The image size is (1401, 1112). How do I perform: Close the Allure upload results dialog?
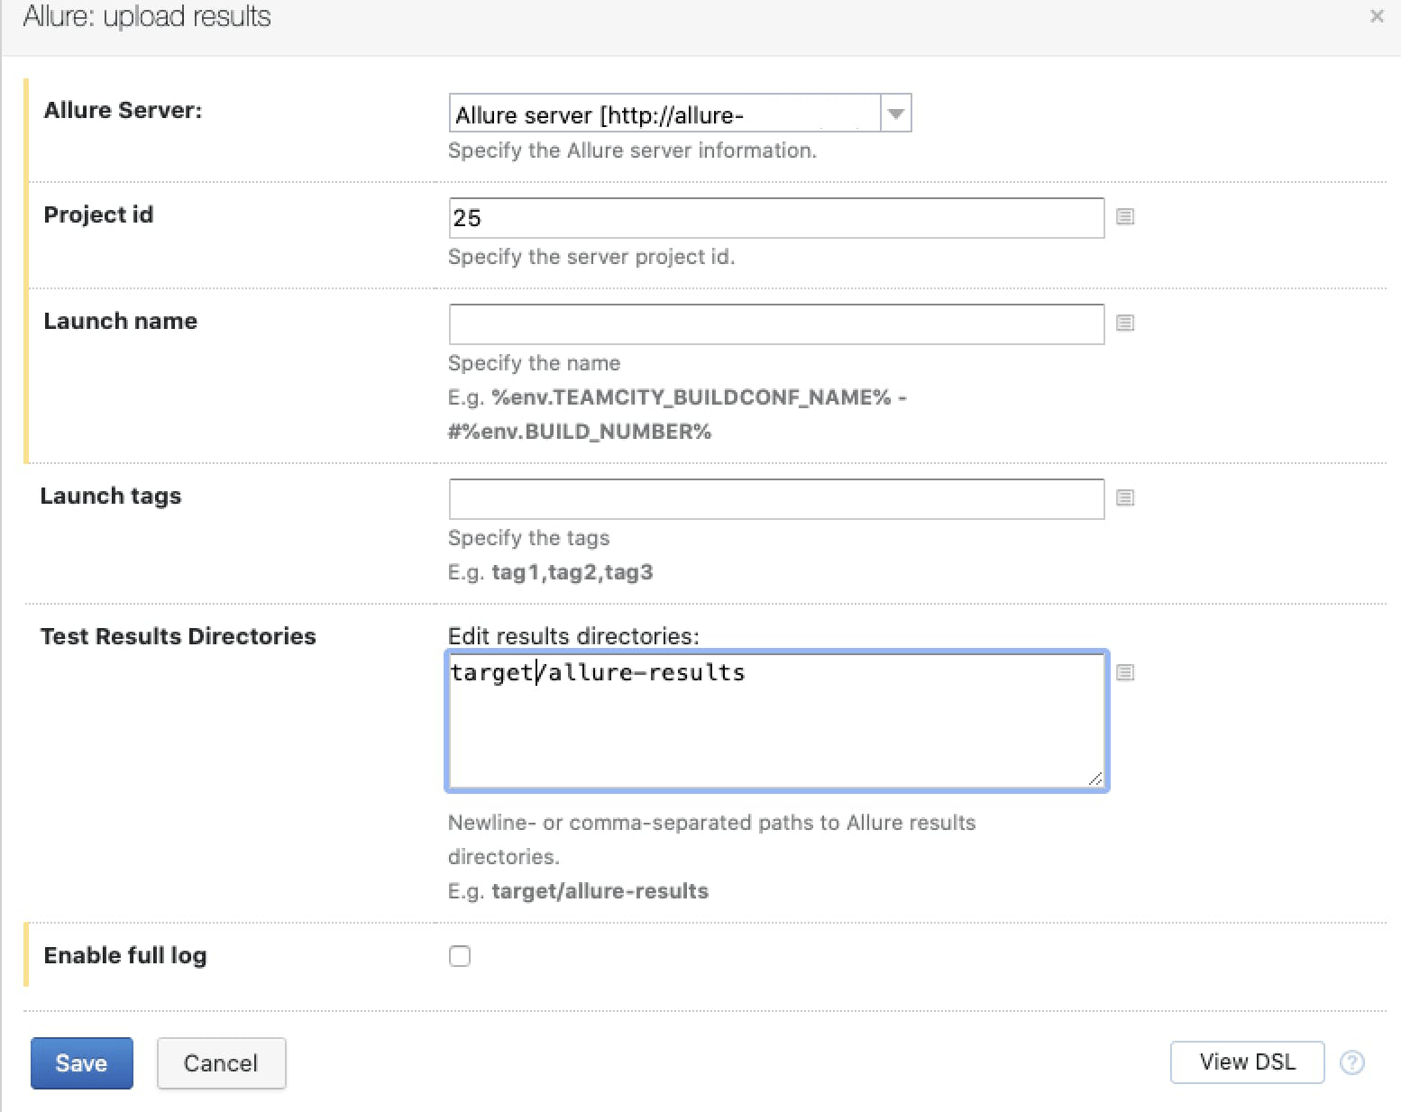click(1376, 16)
